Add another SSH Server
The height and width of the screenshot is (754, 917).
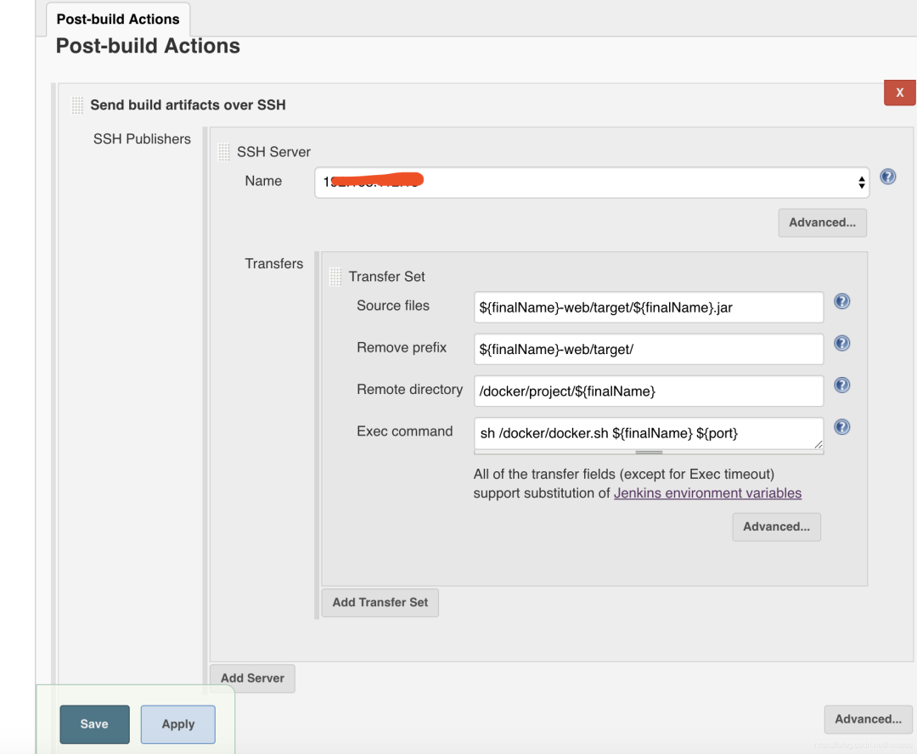[x=252, y=678]
